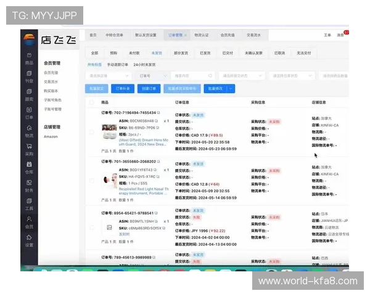Check order 702-7196494-7455434 row checkbox
Image resolution: width=370 pixels, height=296 pixels.
point(92,132)
